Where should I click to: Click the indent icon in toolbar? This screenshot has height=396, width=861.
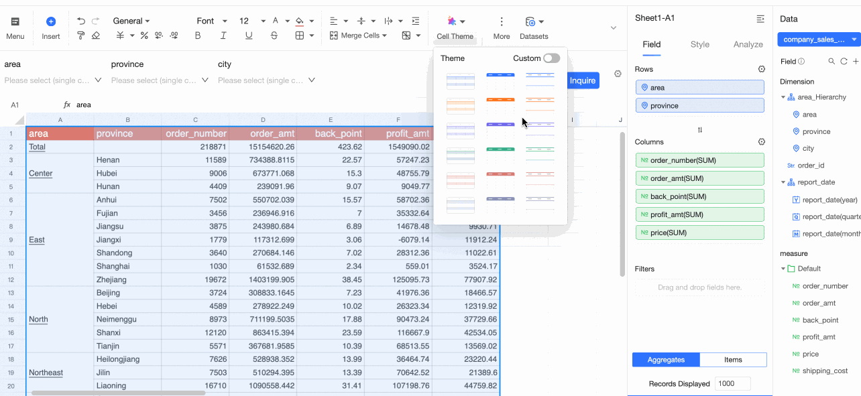(416, 21)
